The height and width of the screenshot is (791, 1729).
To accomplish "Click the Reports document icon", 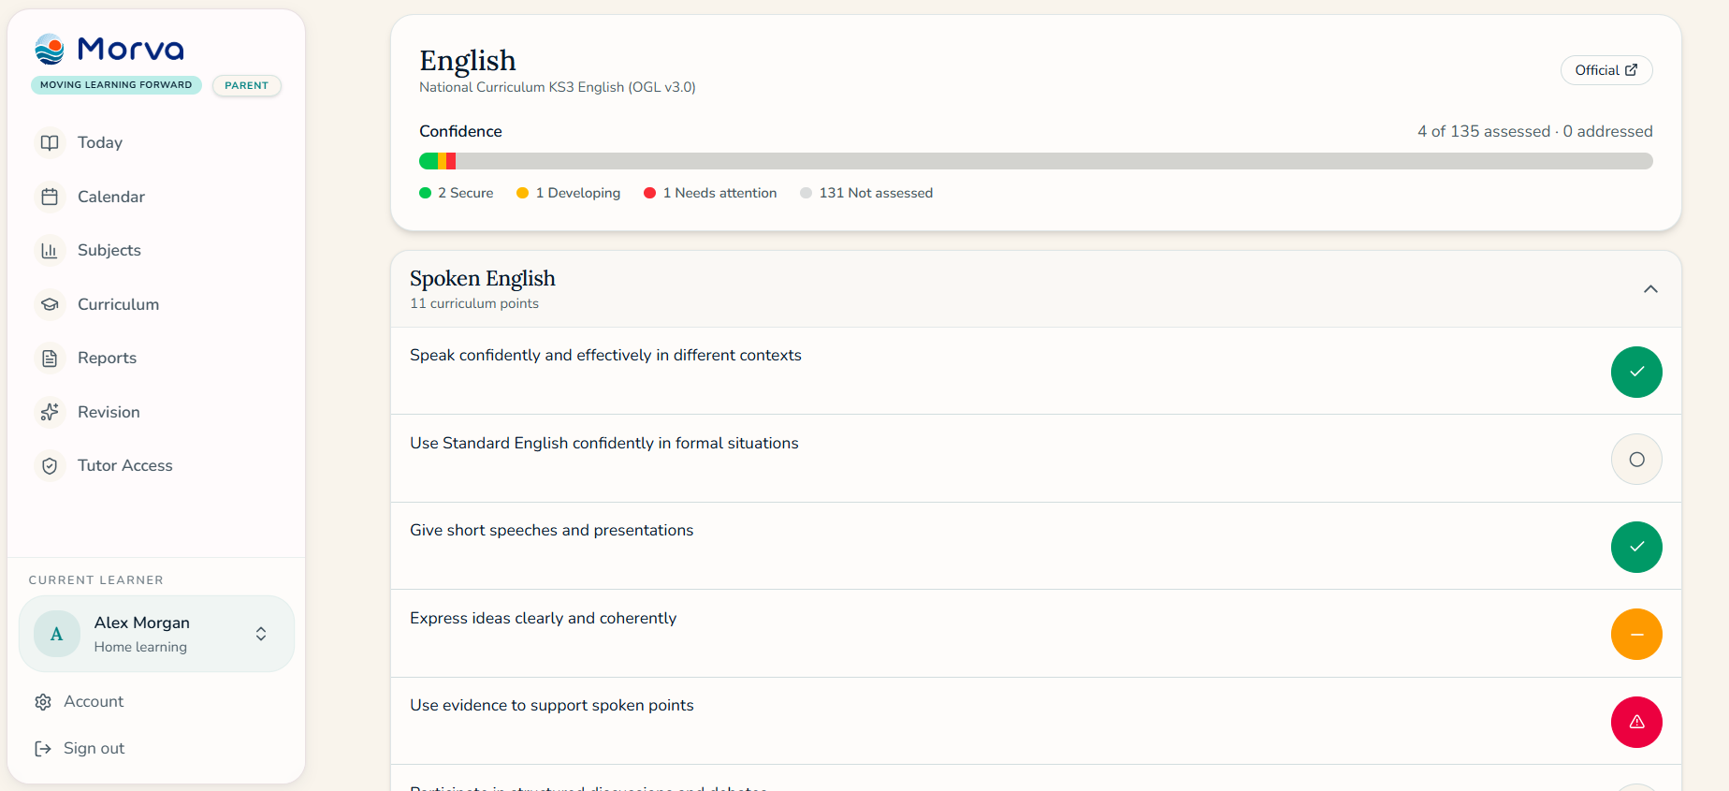I will (x=50, y=358).
